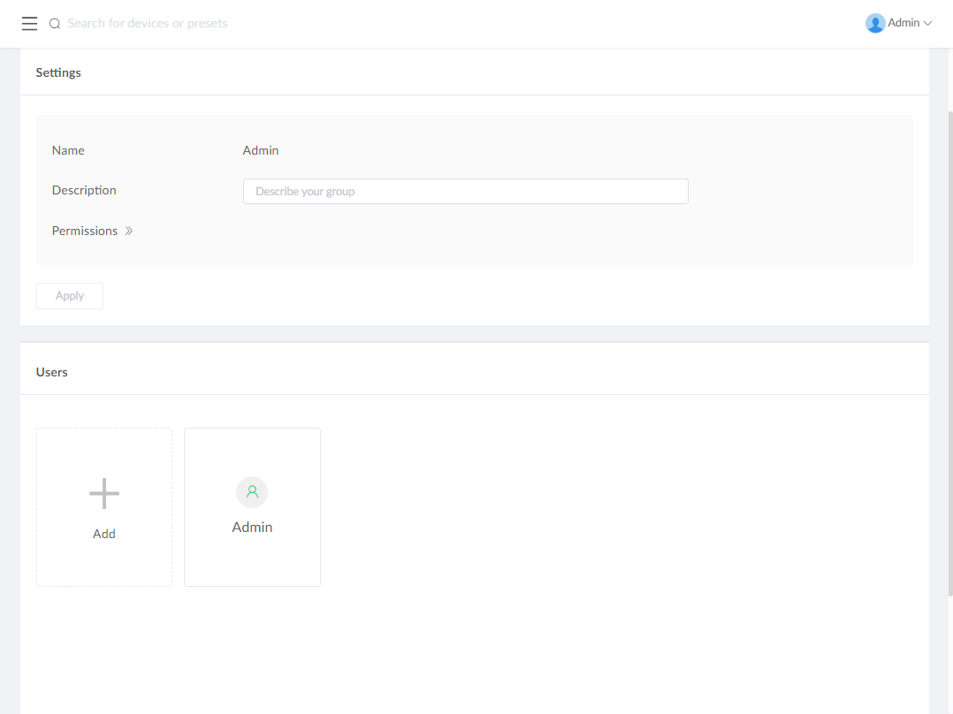953x714 pixels.
Task: Click the Admin user avatar icon in the card
Action: pyautogui.click(x=252, y=491)
